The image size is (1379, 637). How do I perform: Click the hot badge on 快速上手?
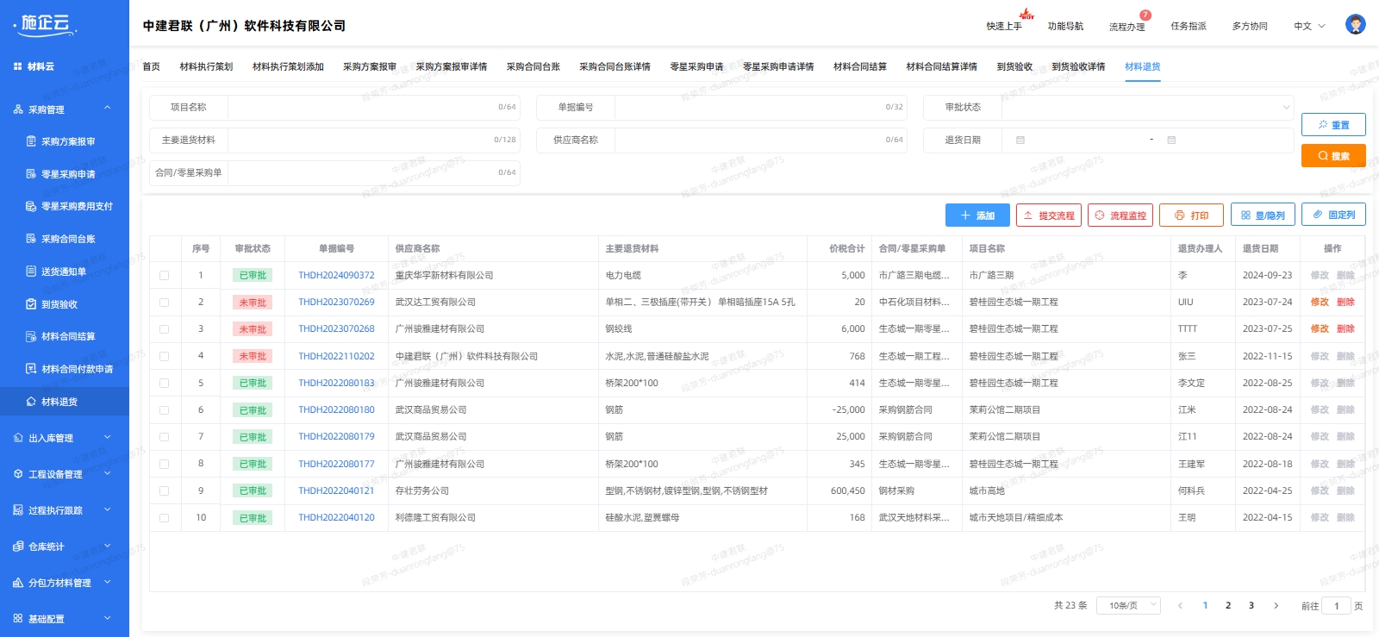tap(1026, 15)
